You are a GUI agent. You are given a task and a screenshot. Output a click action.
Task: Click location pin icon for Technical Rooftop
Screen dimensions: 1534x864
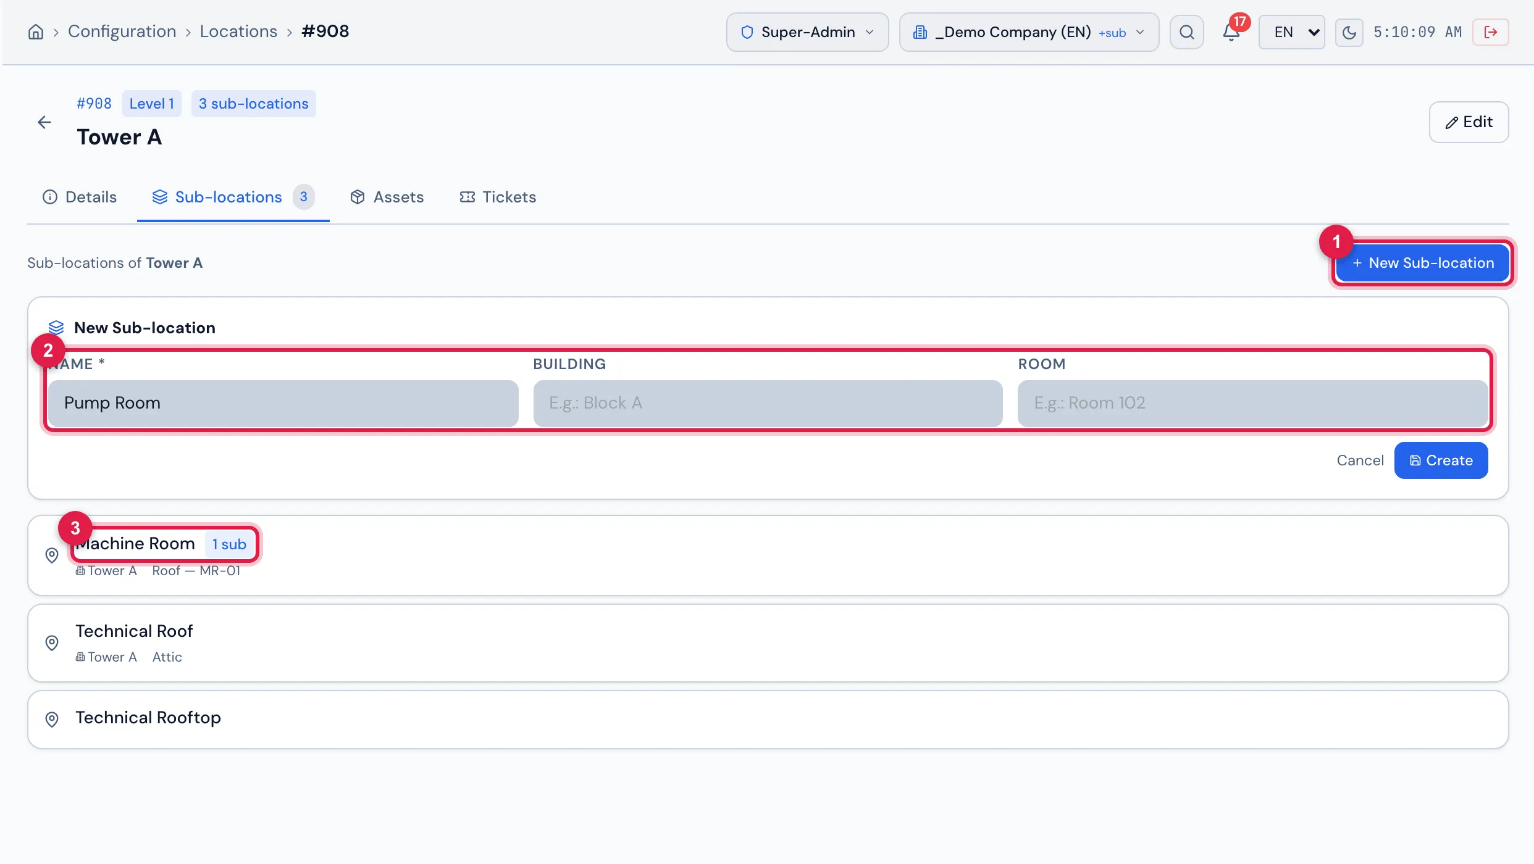coord(52,720)
